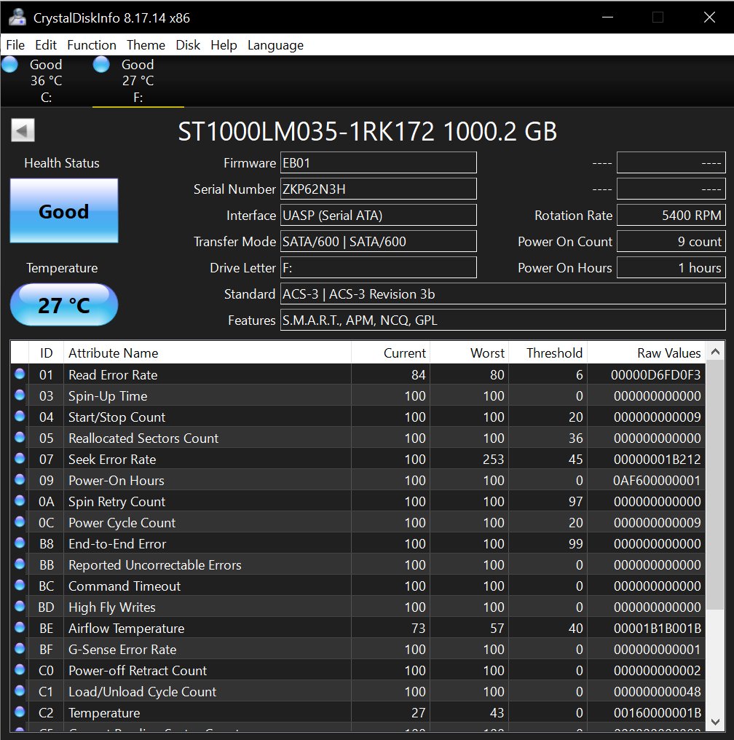
Task: Click the status dot for Command Timeout
Action: (x=20, y=585)
